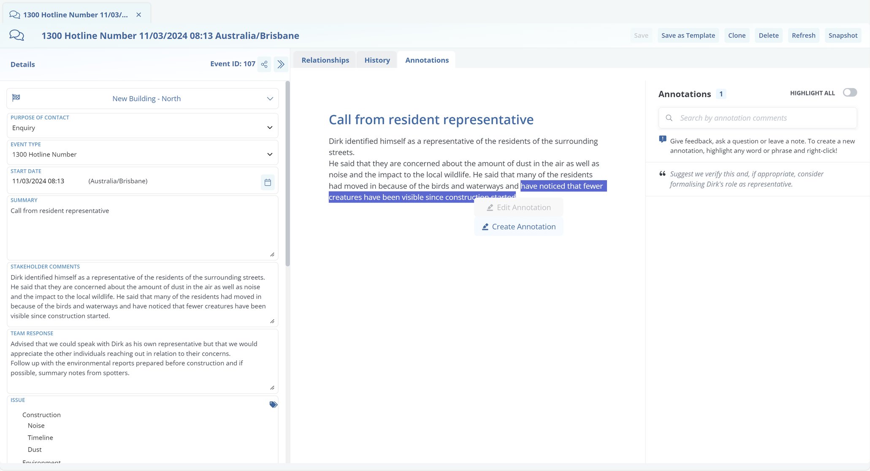Screen dimensions: 870x471
Task: Click the share icon beside Event ID 107
Action: (x=264, y=64)
